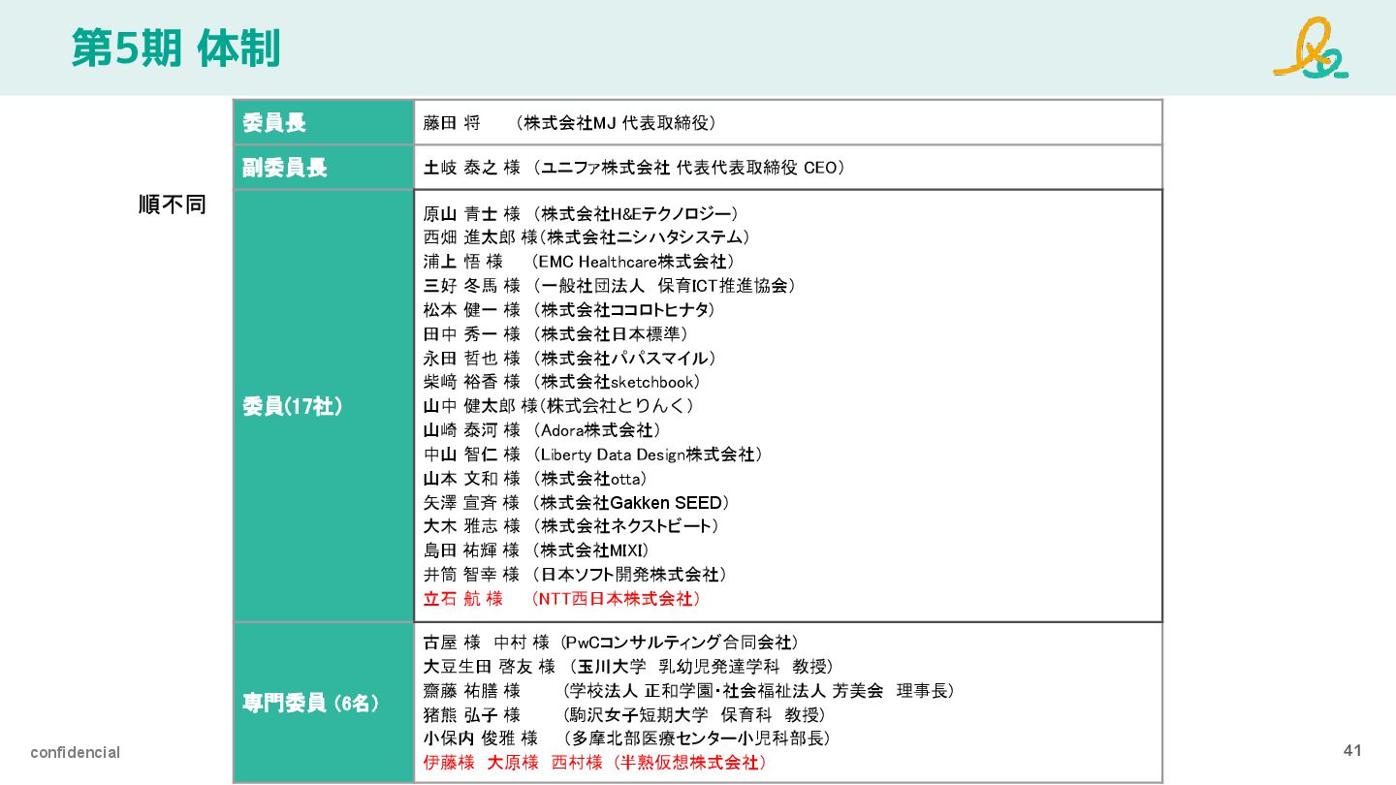Screen dimensions: 1396x785
Task: Click the 専門委員 (6名) label cell
Action: [x=324, y=703]
